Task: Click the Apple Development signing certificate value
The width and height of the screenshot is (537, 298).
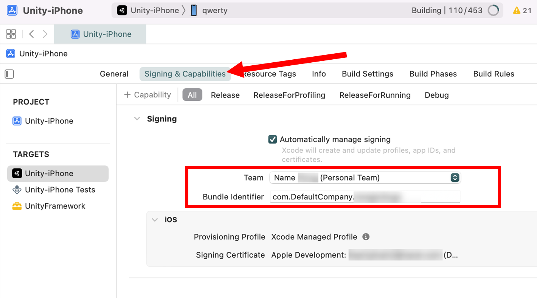Action: (x=365, y=255)
